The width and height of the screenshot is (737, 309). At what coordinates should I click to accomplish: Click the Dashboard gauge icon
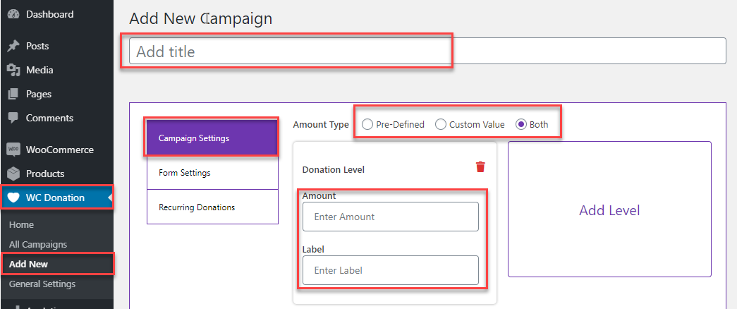pos(13,14)
